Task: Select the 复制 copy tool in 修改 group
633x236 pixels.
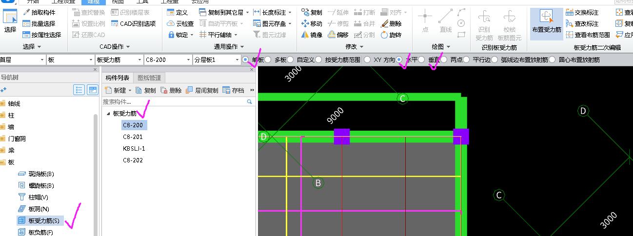Action: click(x=312, y=12)
